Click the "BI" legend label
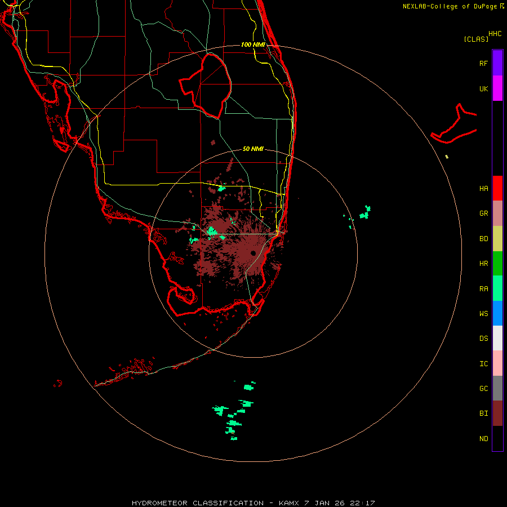 point(484,413)
